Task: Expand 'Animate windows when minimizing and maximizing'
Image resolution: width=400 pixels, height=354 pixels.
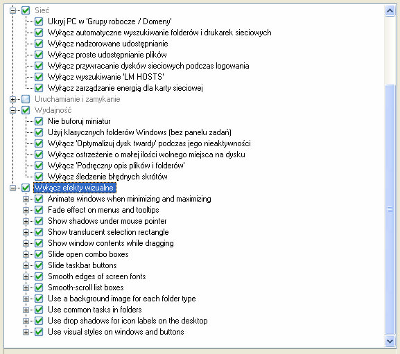Action: [26, 199]
